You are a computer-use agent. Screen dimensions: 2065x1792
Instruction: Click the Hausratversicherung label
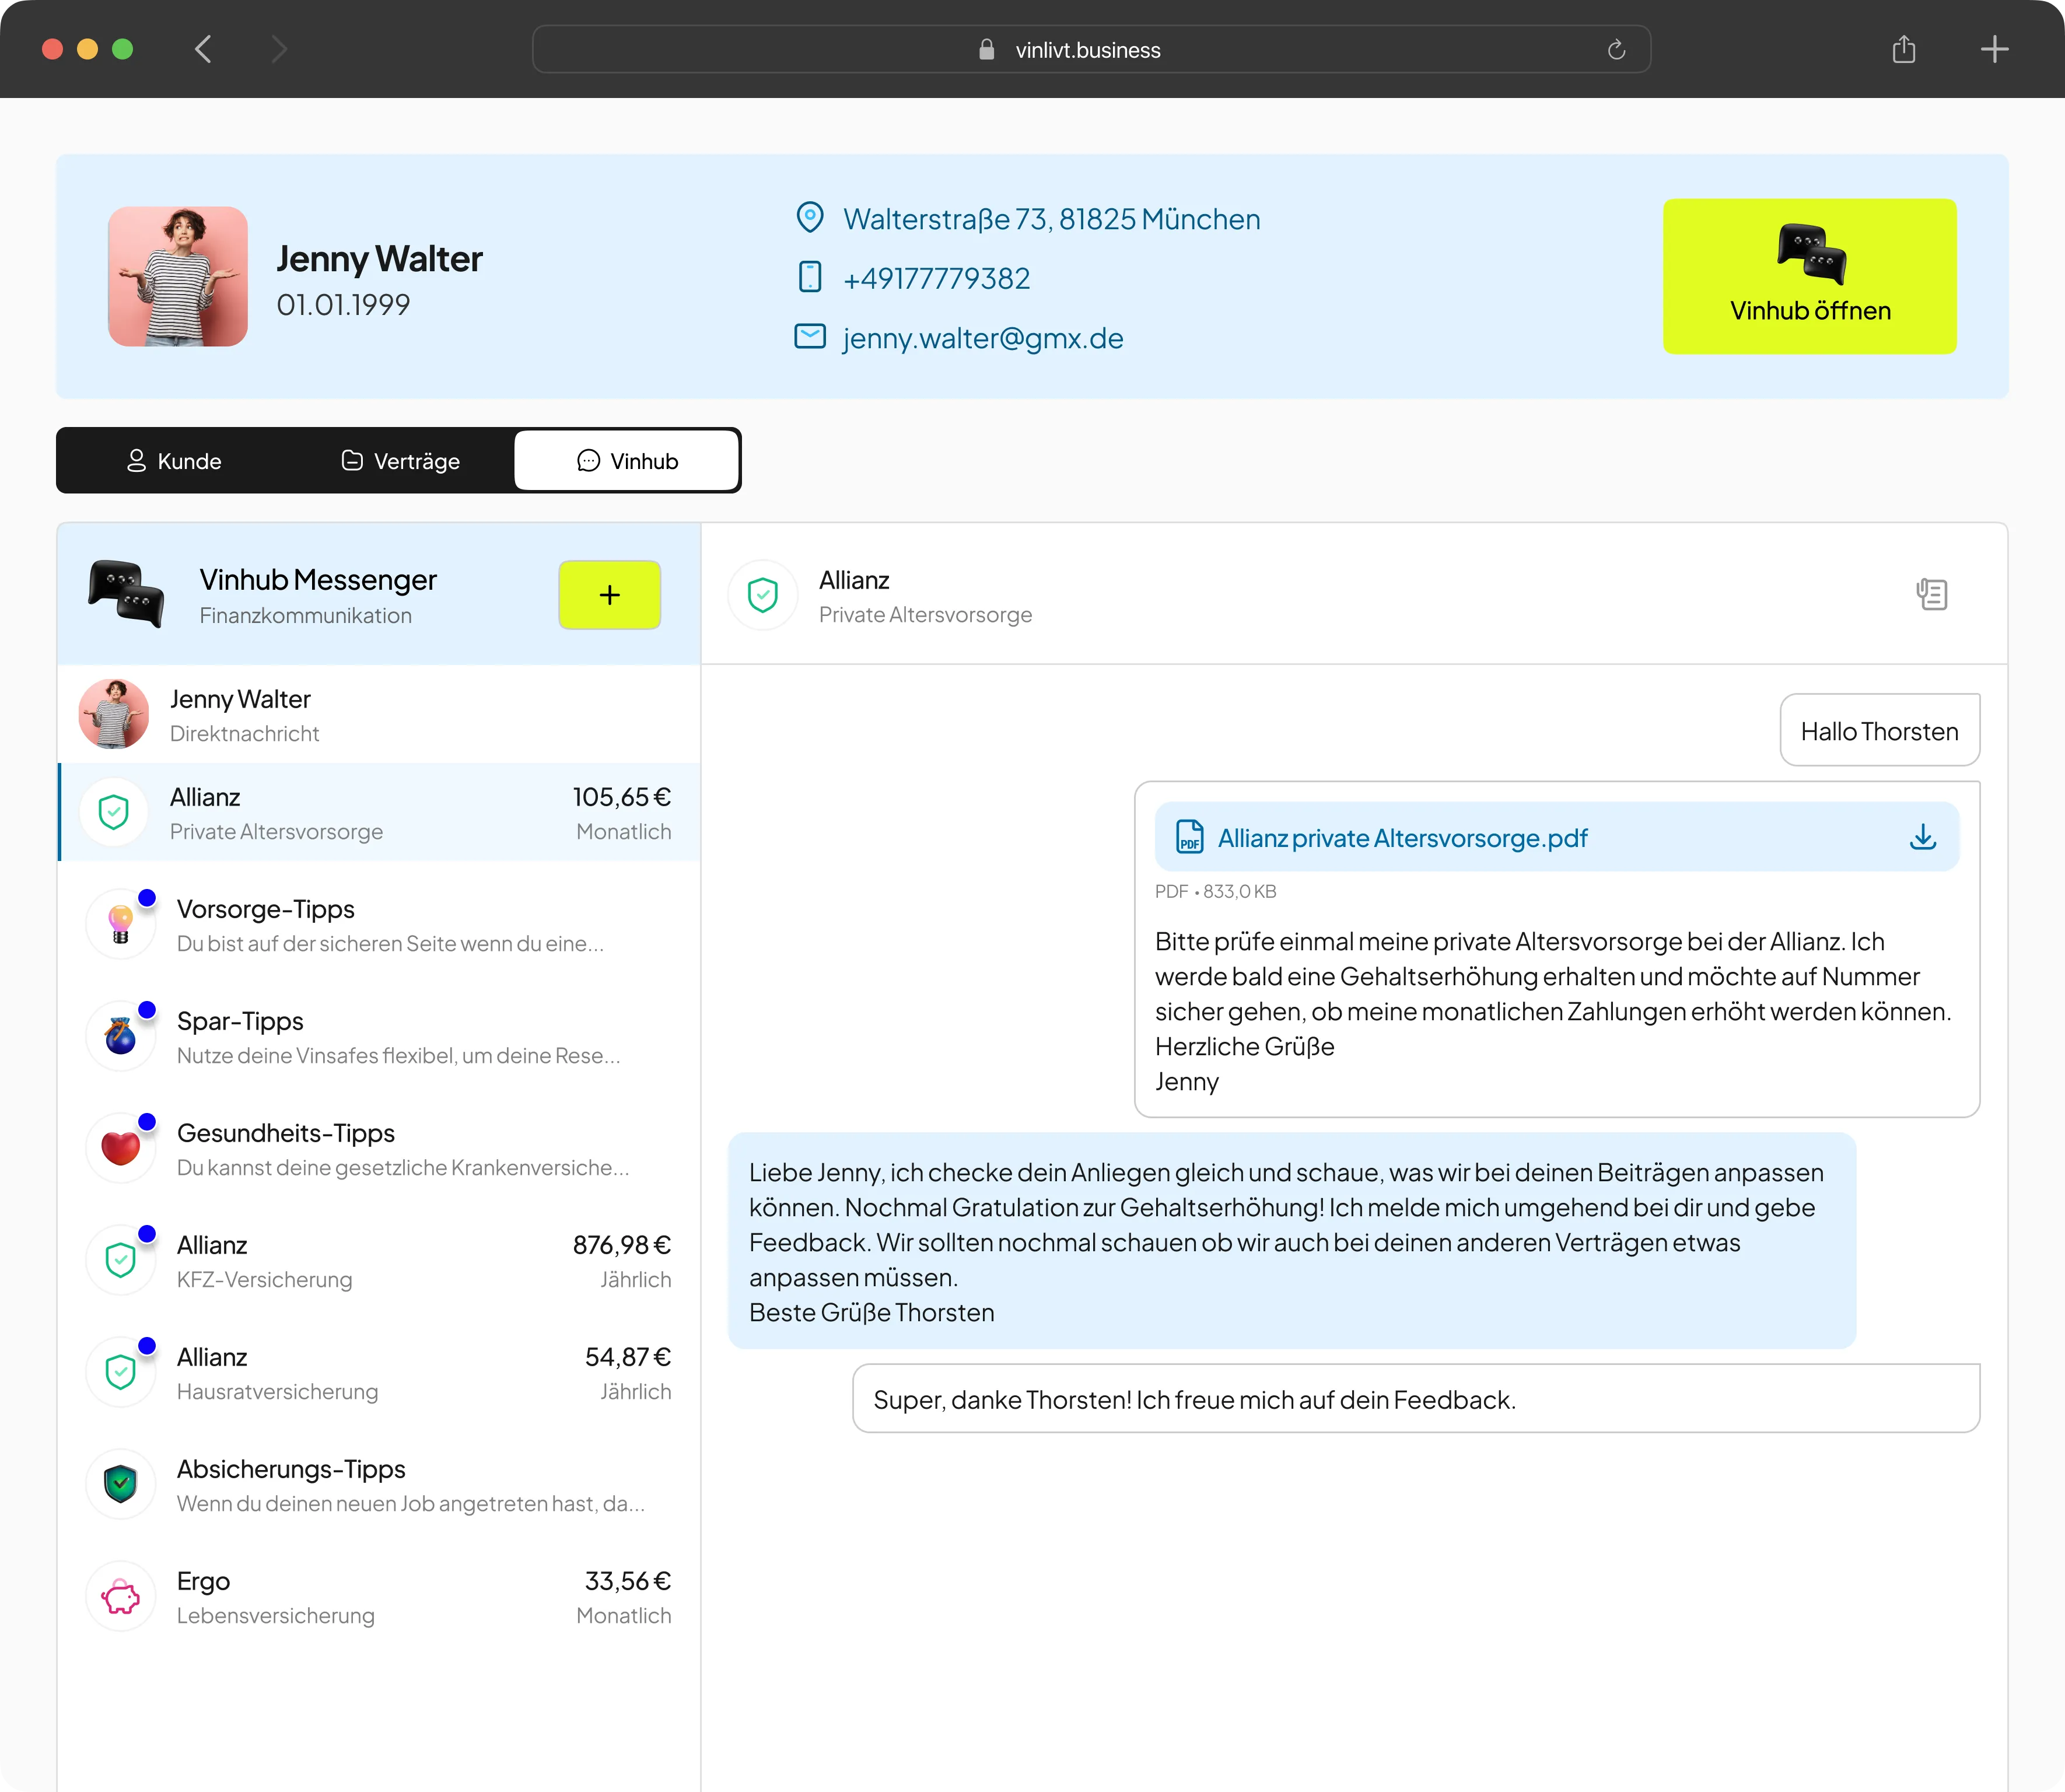pos(277,1392)
